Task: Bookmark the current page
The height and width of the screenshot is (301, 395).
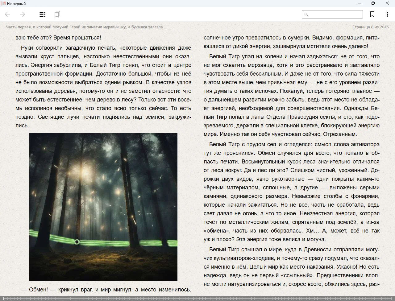Action: click(372, 14)
